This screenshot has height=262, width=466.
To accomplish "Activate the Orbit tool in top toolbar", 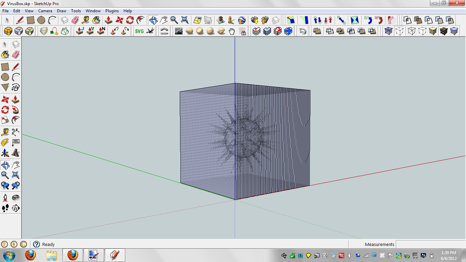I will coord(153,20).
